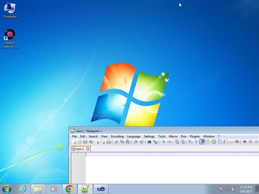Click the Stop recording macro icon

click(x=250, y=142)
